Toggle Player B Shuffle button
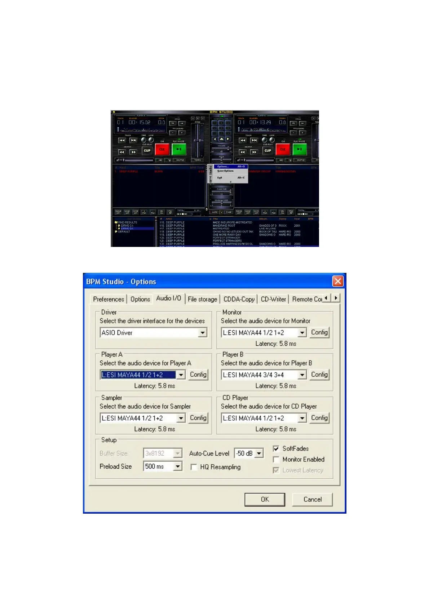This screenshot has height=607, width=429. (300, 160)
